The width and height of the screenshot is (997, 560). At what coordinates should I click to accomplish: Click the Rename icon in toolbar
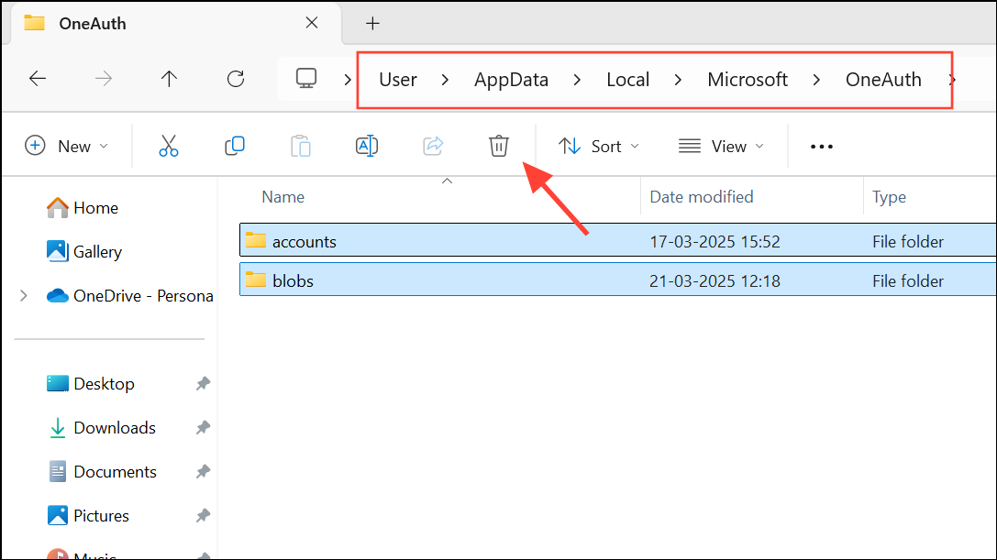(367, 147)
